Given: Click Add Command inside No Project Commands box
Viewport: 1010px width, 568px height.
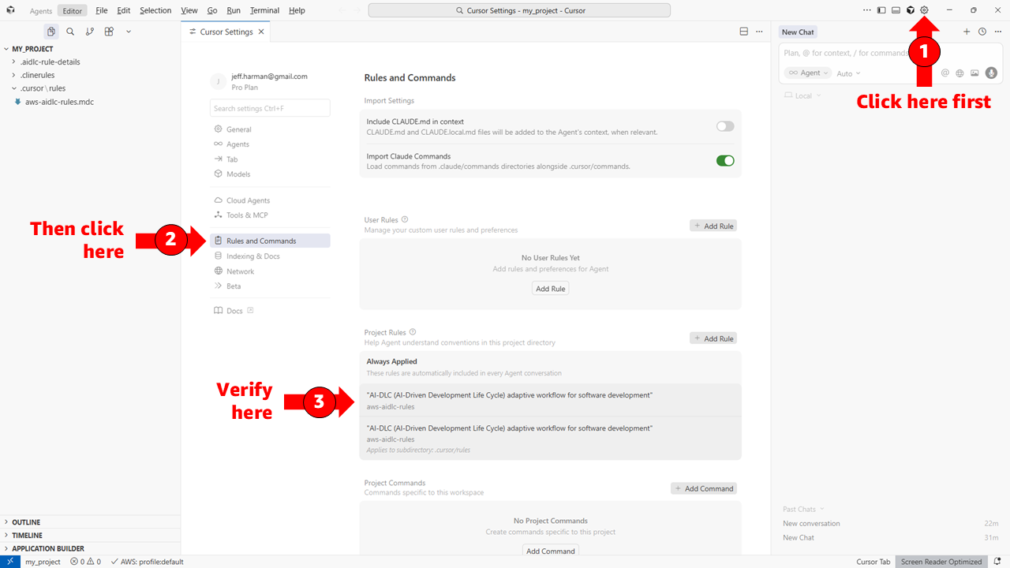Looking at the screenshot, I should click(x=551, y=551).
